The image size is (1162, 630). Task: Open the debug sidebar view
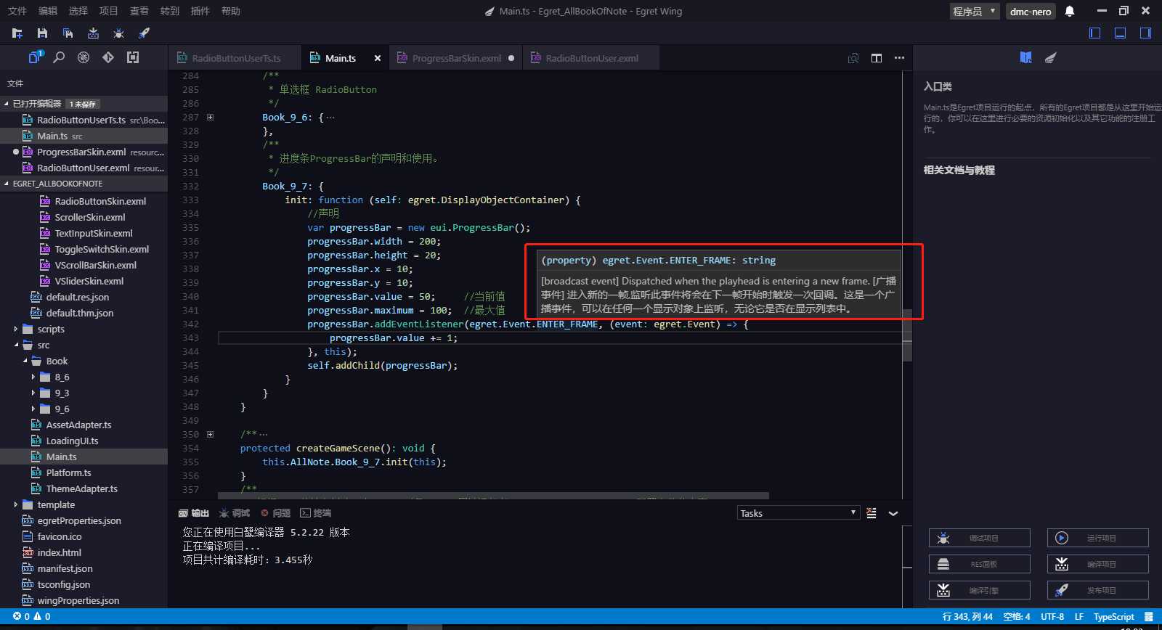tap(84, 57)
